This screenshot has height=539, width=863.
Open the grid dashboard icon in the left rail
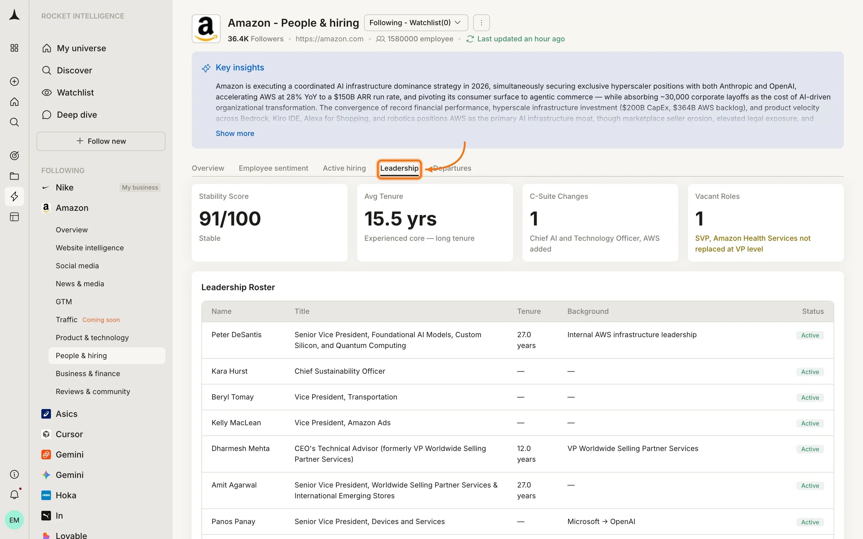[14, 48]
